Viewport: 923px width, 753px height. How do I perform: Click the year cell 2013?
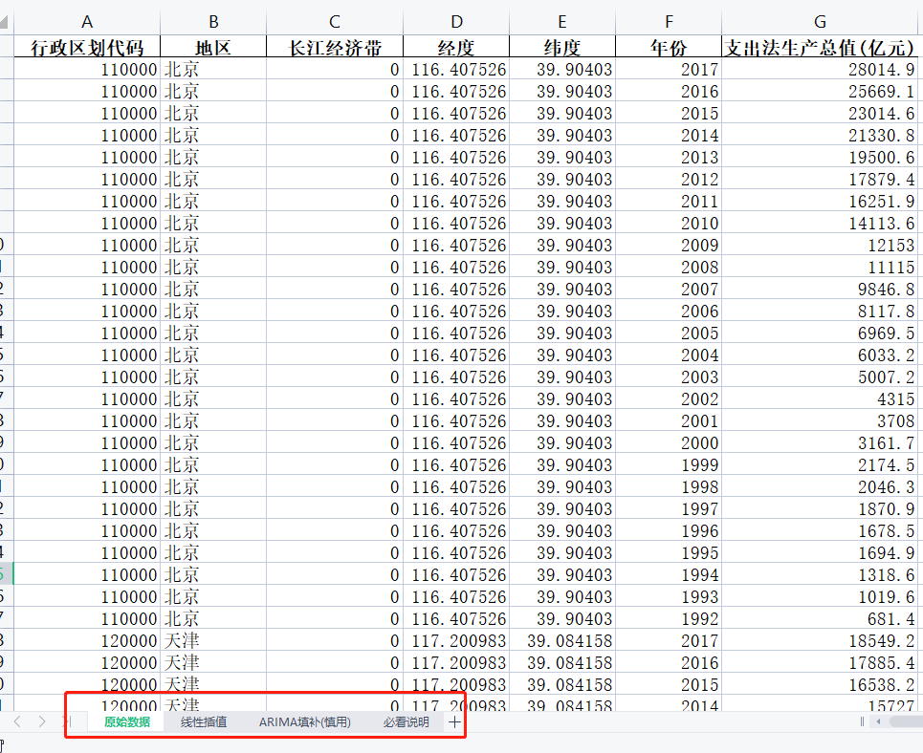point(669,157)
